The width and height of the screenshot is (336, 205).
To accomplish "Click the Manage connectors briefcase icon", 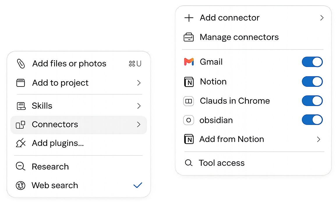I will pos(189,37).
